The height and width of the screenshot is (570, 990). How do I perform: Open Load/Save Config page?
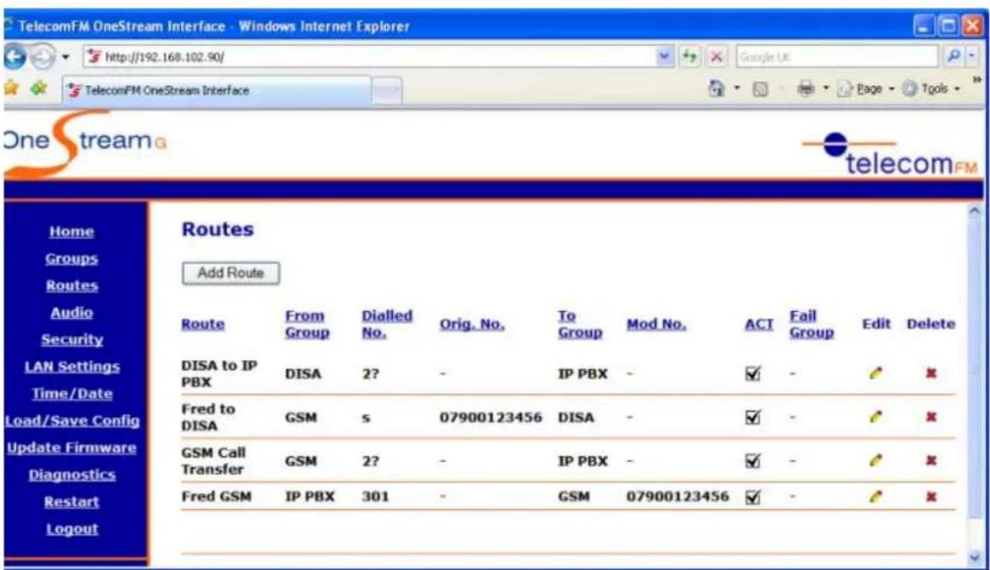click(x=71, y=421)
